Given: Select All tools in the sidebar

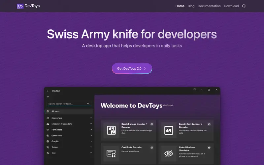Looking at the screenshot, I should pyautogui.click(x=69, y=111).
